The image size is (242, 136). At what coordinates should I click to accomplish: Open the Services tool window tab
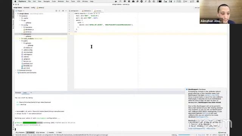(x=40, y=133)
